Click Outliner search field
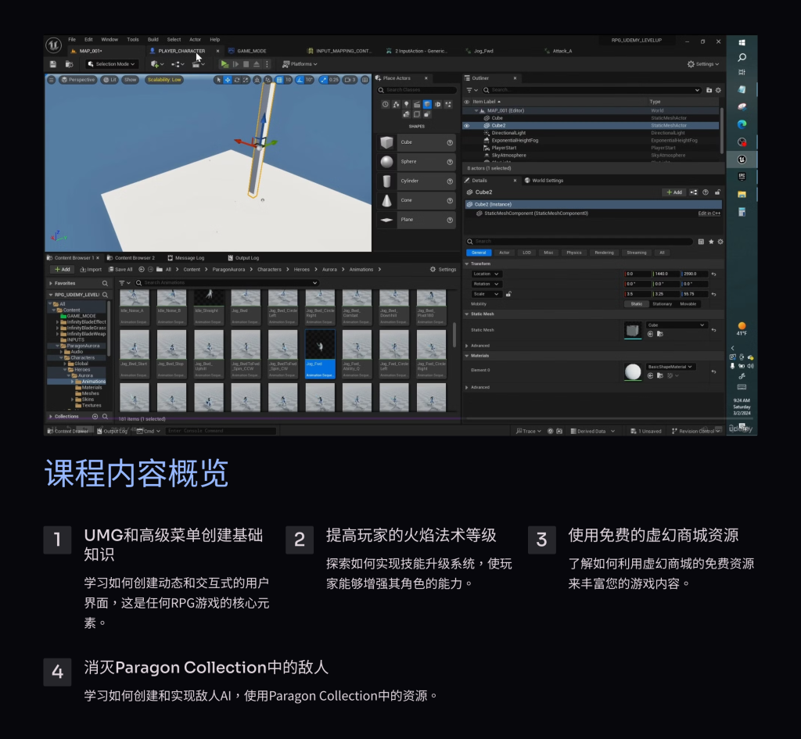Viewport: 801px width, 739px height. click(x=591, y=91)
